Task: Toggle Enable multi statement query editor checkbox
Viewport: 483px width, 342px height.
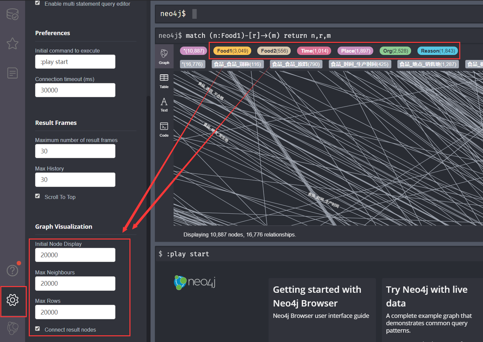Action: click(37, 3)
